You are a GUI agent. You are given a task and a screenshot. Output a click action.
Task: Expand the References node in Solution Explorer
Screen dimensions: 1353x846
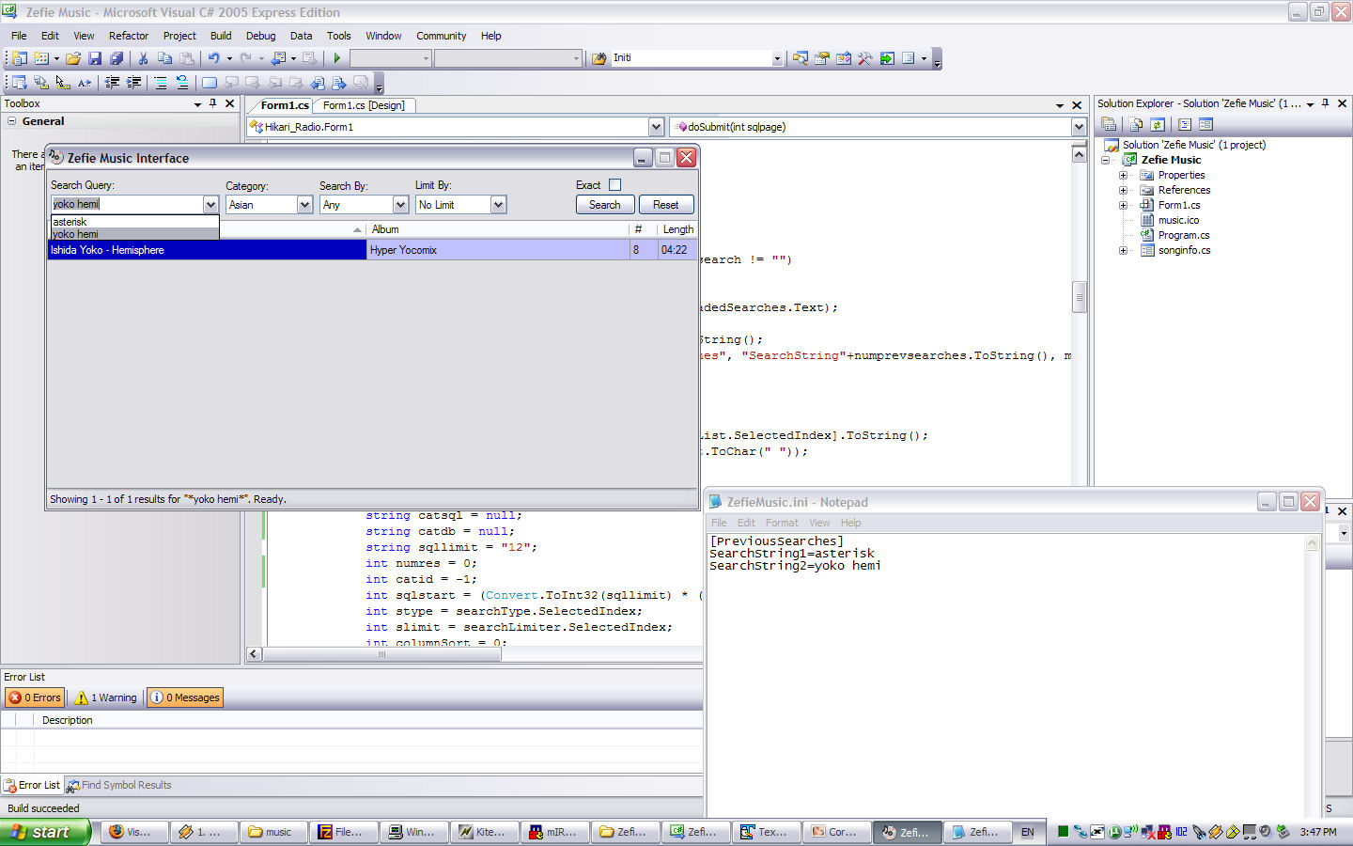[x=1123, y=190]
